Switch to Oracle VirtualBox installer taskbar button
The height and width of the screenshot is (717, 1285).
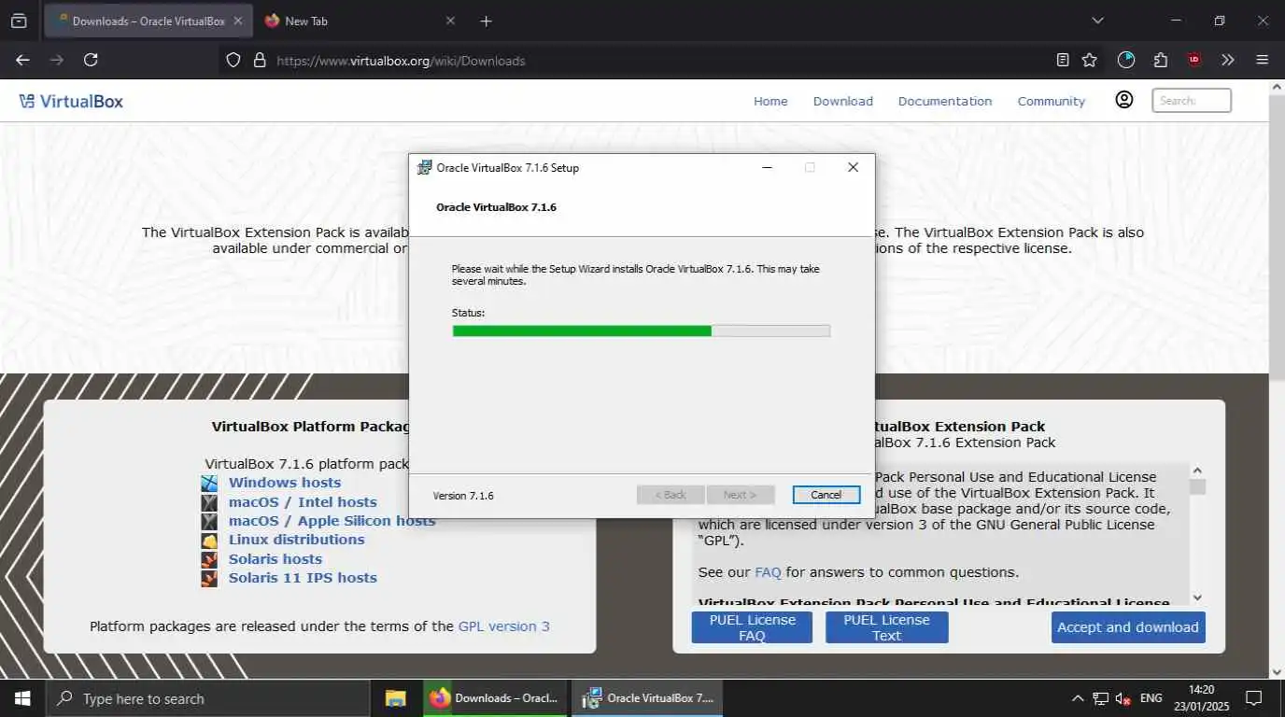pos(647,698)
